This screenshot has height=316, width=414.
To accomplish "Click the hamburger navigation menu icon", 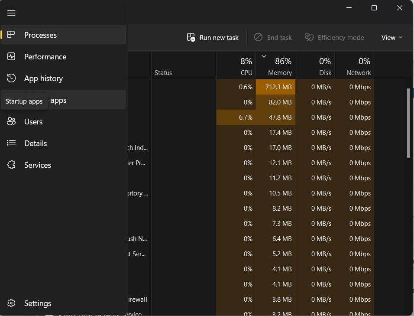I will click(x=11, y=13).
